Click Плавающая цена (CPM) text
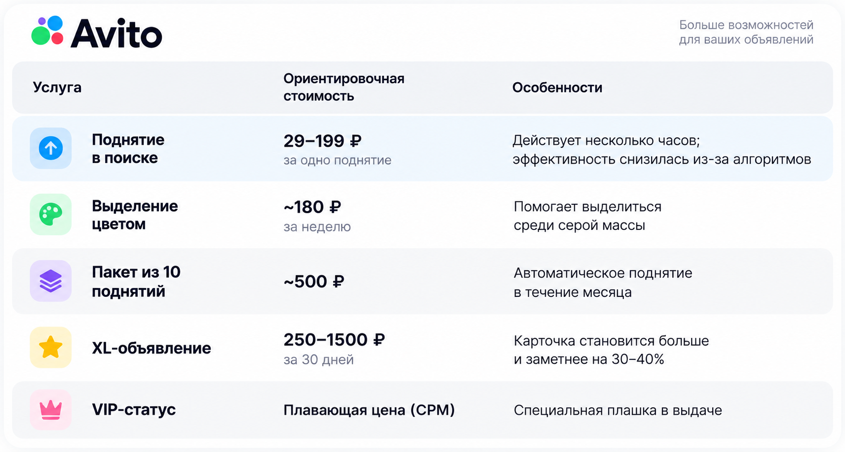 pyautogui.click(x=369, y=410)
